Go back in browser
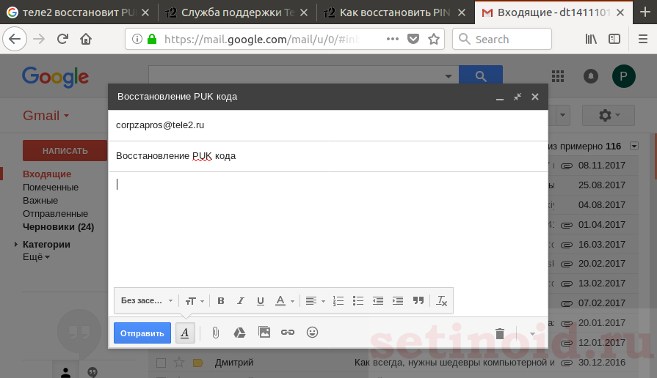Viewport: 657px width, 378px height. coord(15,39)
